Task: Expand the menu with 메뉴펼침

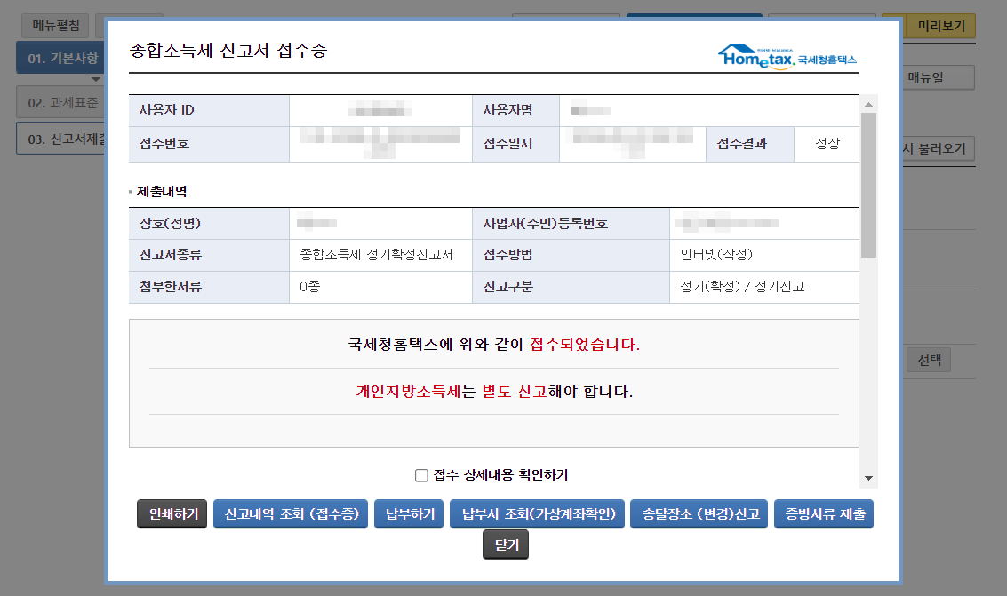Action: (x=55, y=25)
